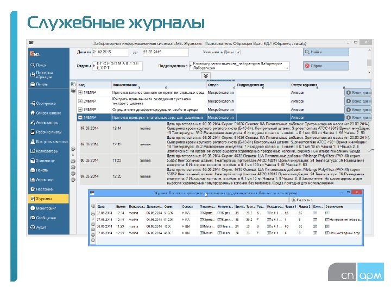Click filter pane scrollbar down arrow
The width and height of the screenshot is (391, 293).
click(369, 72)
